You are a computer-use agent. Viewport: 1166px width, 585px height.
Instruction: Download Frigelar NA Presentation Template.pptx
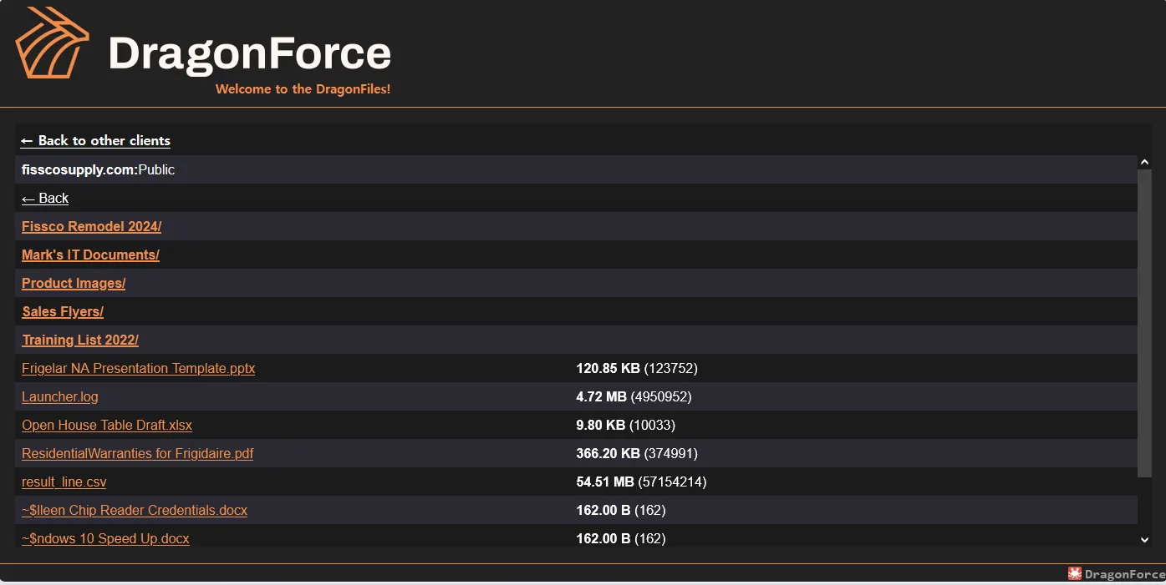pyautogui.click(x=139, y=369)
